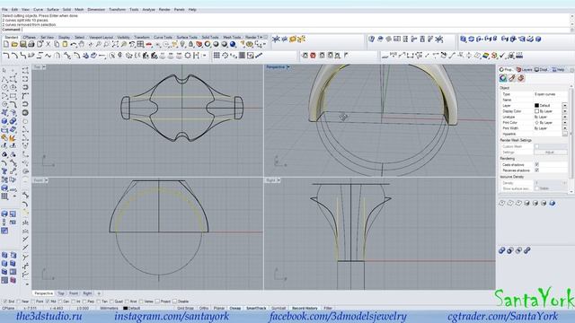575x323 pixels.
Task: Click the padlock Lock objects icon
Action: pos(190,44)
